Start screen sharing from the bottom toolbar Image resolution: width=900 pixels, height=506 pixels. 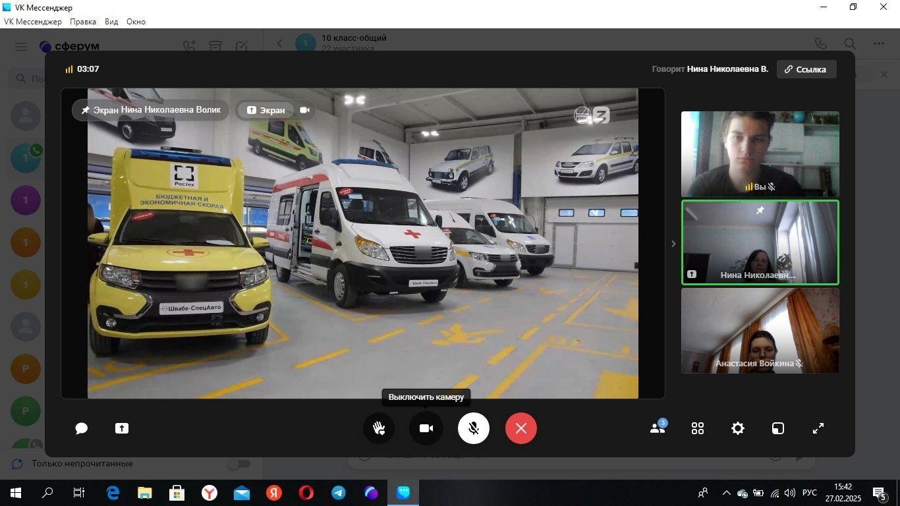click(x=122, y=428)
